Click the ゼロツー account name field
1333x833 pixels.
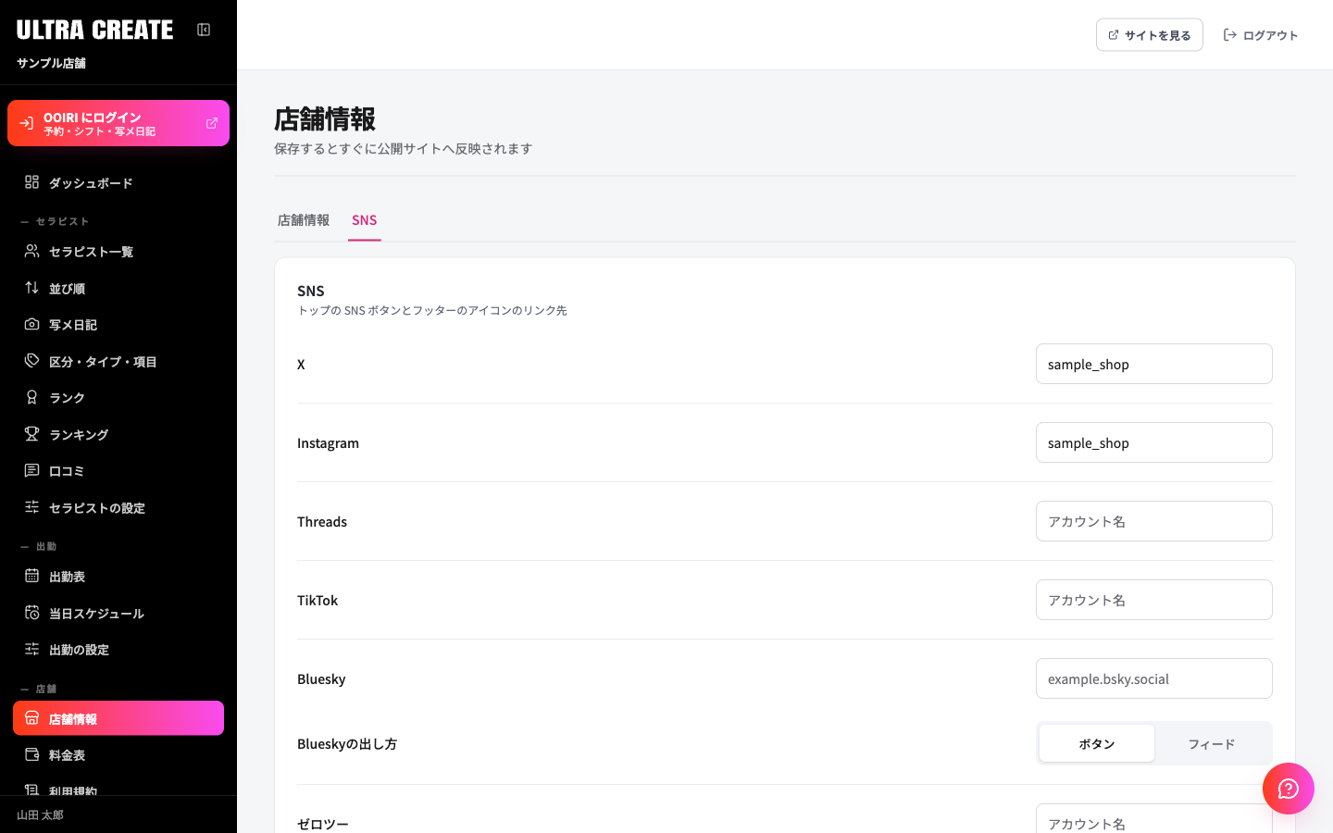coord(1154,819)
